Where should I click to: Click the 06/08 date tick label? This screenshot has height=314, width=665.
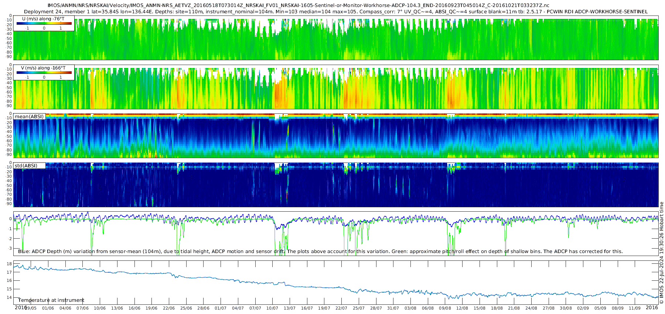click(x=428, y=308)
